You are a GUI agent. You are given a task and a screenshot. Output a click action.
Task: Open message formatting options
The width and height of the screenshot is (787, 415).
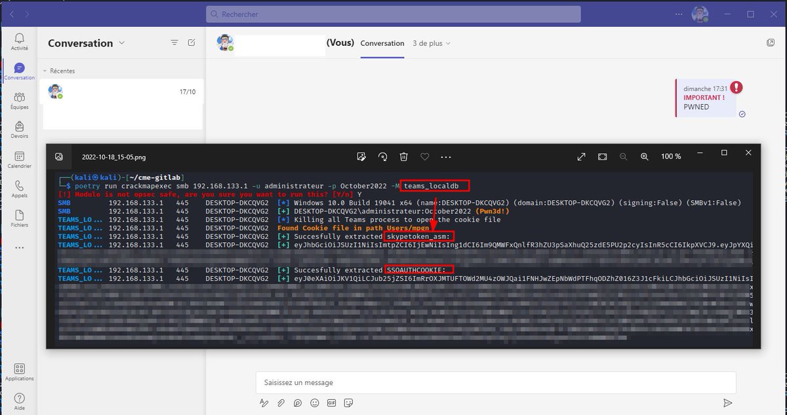coord(264,403)
